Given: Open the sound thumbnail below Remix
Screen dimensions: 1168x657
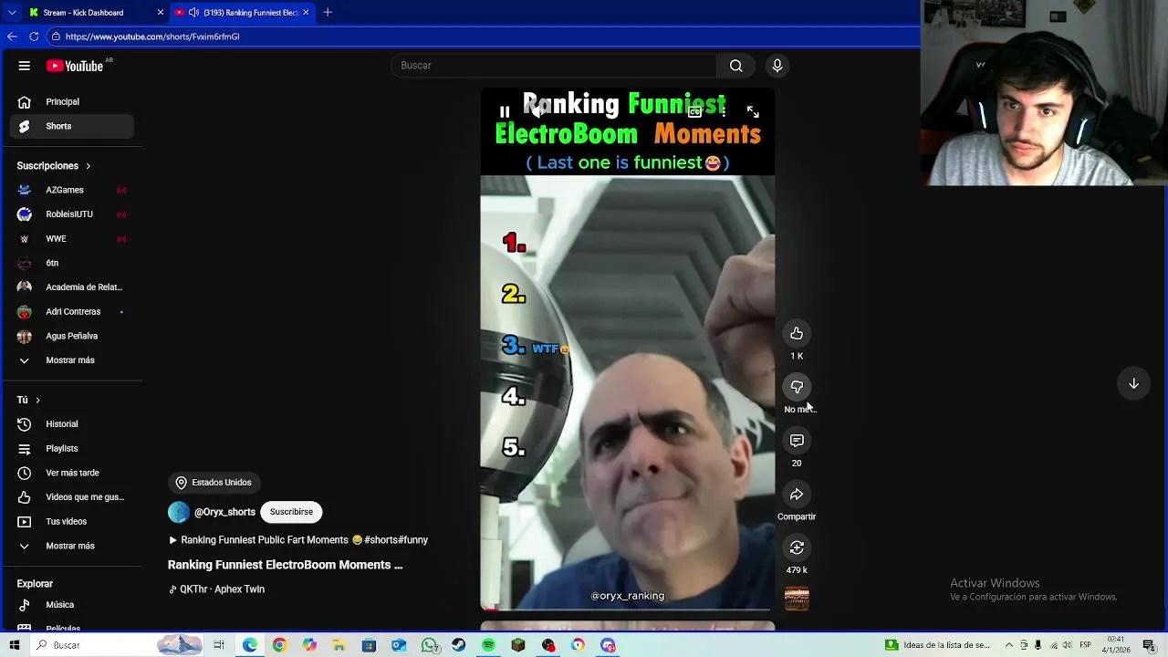Looking at the screenshot, I should [797, 599].
